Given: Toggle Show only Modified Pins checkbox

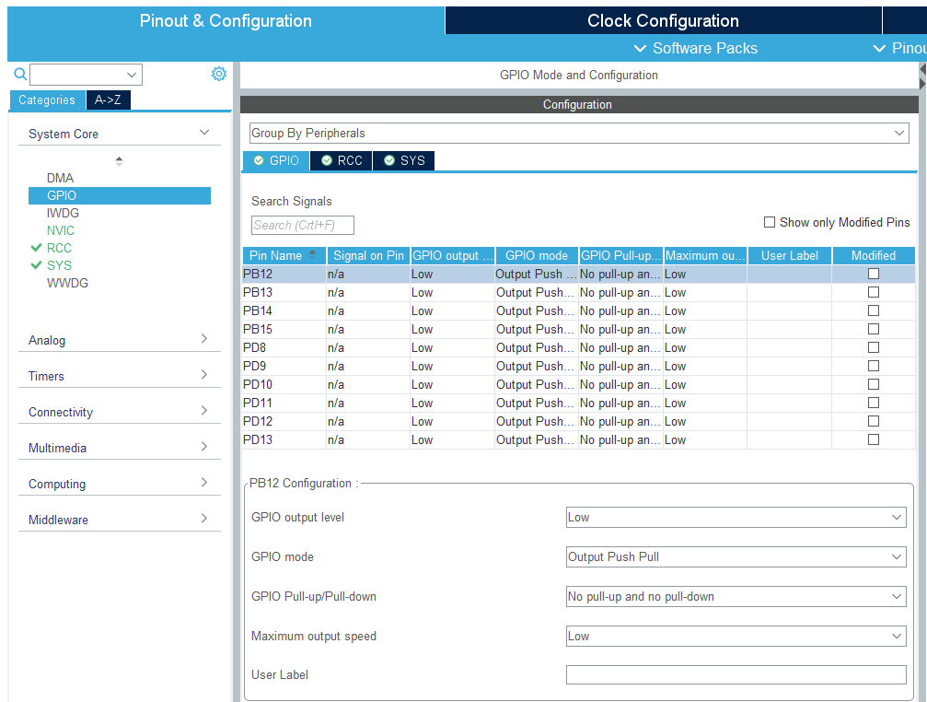Looking at the screenshot, I should (770, 222).
